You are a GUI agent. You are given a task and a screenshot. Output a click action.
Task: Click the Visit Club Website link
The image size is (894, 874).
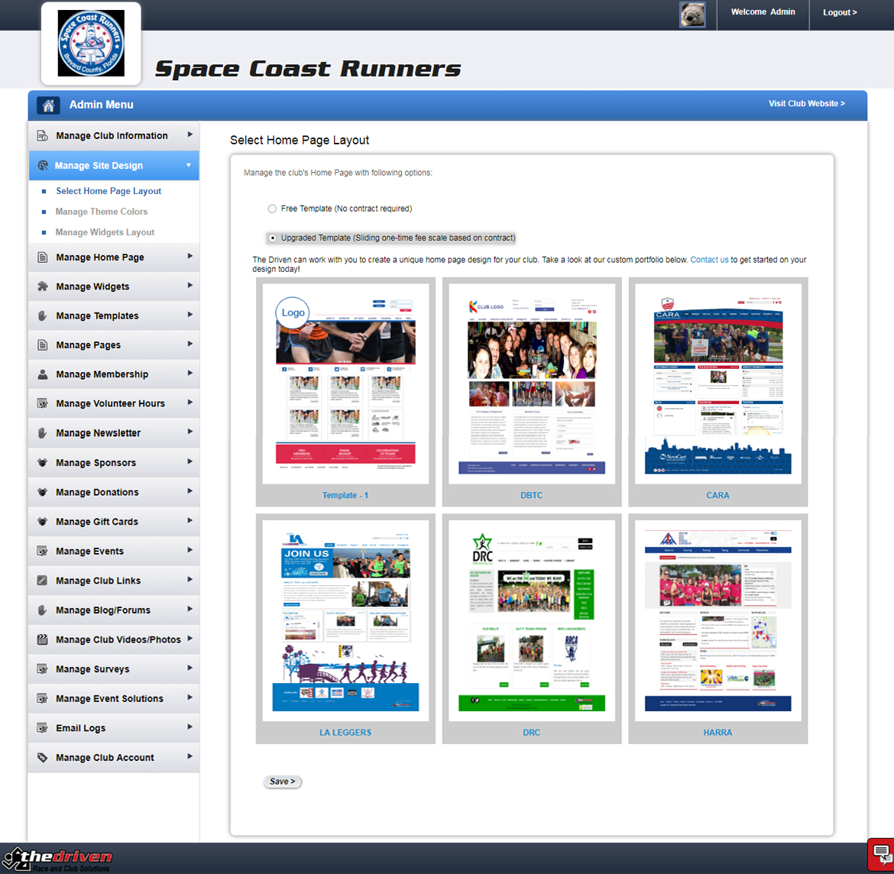806,103
